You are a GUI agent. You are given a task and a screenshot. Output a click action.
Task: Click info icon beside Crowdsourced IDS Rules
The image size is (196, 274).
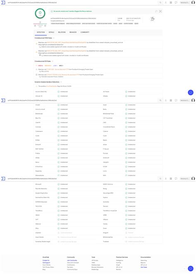pyautogui.click(x=52, y=61)
